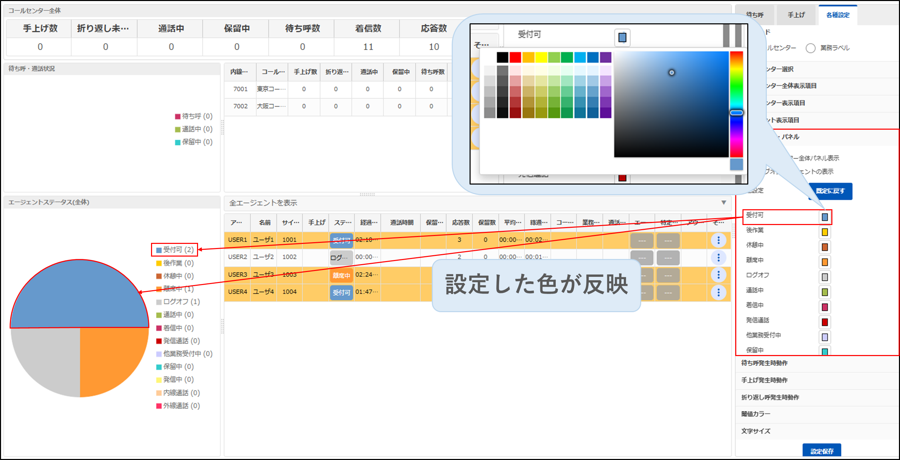Open 後作業 color swatch in settings
Screen dimensions: 900x460
coord(824,232)
